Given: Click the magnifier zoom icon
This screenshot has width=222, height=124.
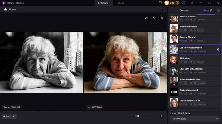Looking at the screenshot, I should [162, 18].
